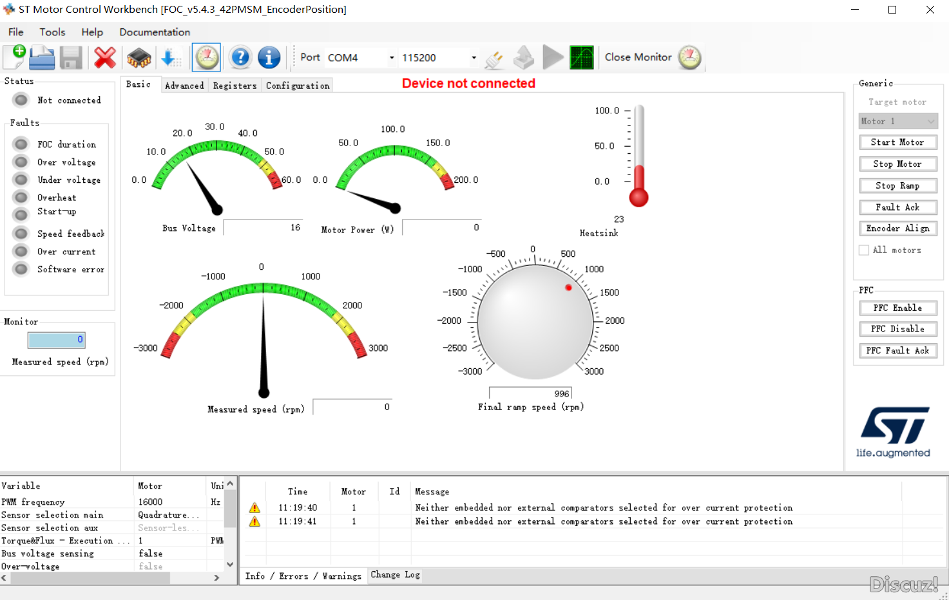The width and height of the screenshot is (949, 600).
Task: Click the Final ramp speed input field
Action: [530, 393]
